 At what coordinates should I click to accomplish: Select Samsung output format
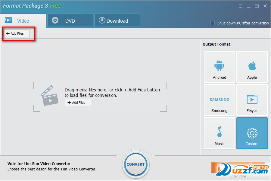coord(219,100)
